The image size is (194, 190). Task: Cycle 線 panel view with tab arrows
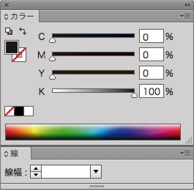pos(6,154)
